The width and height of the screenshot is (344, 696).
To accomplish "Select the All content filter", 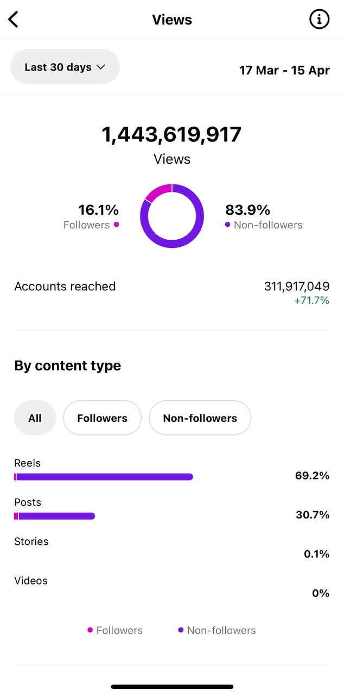I will [35, 418].
